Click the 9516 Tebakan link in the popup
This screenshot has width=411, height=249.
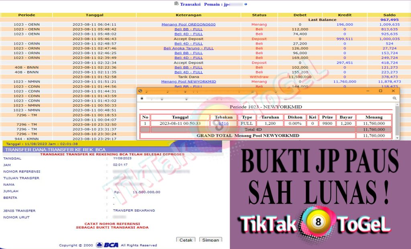point(224,123)
